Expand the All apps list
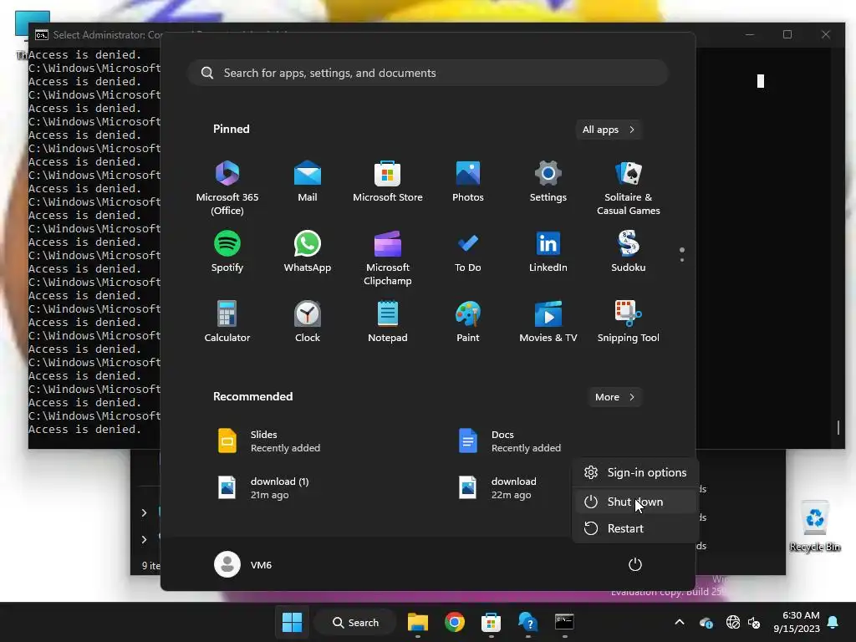The height and width of the screenshot is (642, 856). tap(609, 130)
